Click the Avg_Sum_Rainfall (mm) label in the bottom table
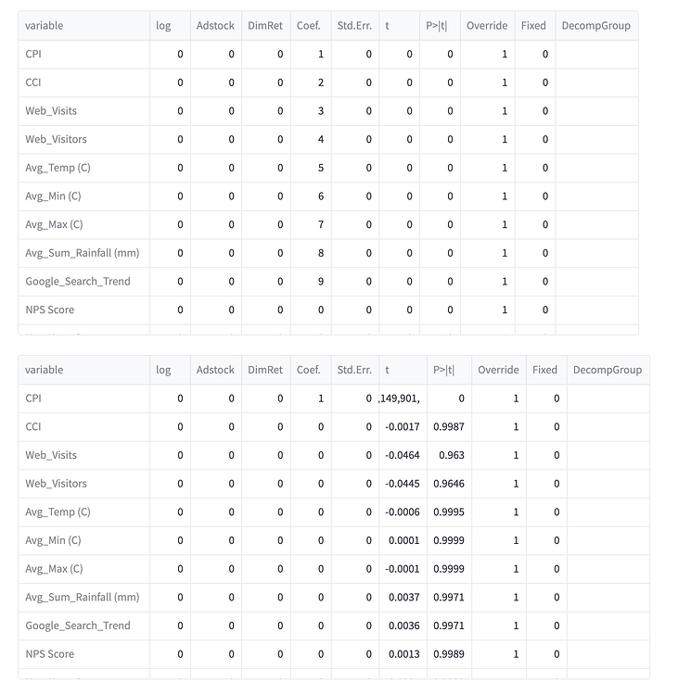691x695 pixels. tap(83, 598)
